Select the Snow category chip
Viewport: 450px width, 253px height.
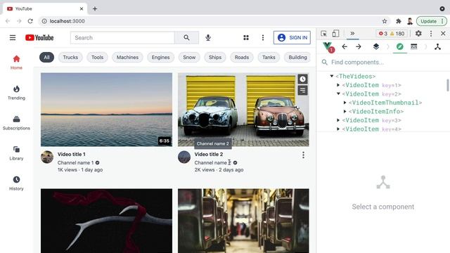pos(189,58)
